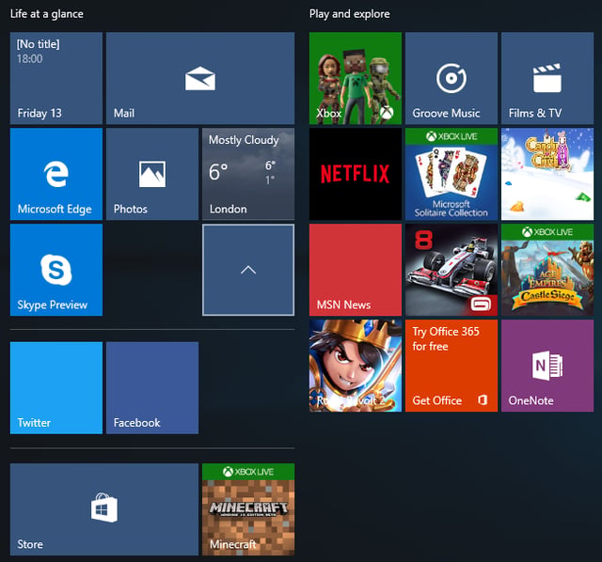Viewport: 602px width, 562px height.
Task: Launch the Asphalt 8 racing tile
Action: [451, 270]
